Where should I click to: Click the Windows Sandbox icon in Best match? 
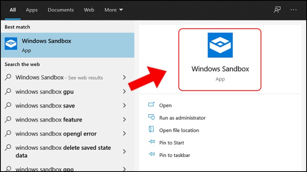pos(11,44)
